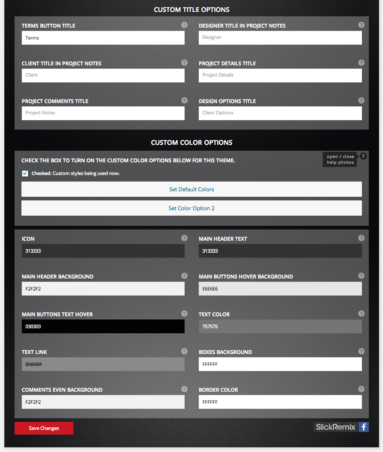The width and height of the screenshot is (383, 452).
Task: Uncheck the custom styles checkbox
Action: 25,174
